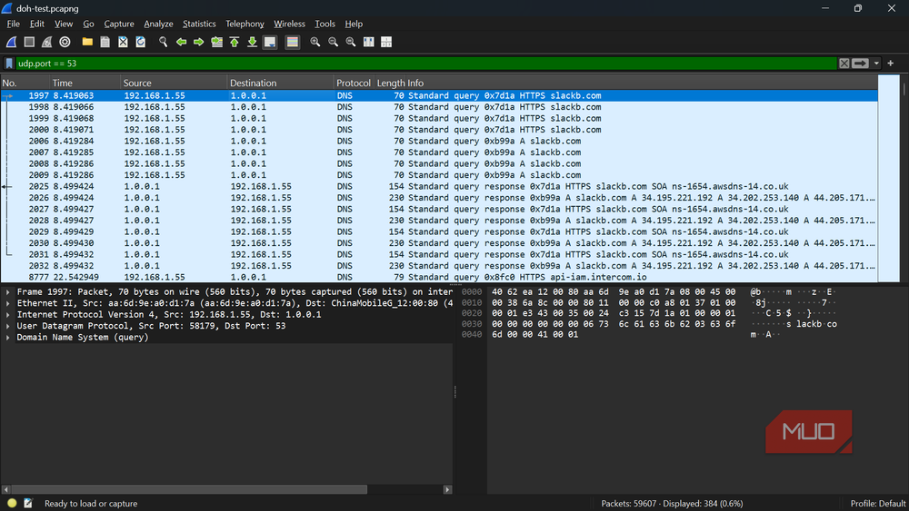Jump to first packet icon
The height and width of the screenshot is (511, 909).
pyautogui.click(x=235, y=42)
